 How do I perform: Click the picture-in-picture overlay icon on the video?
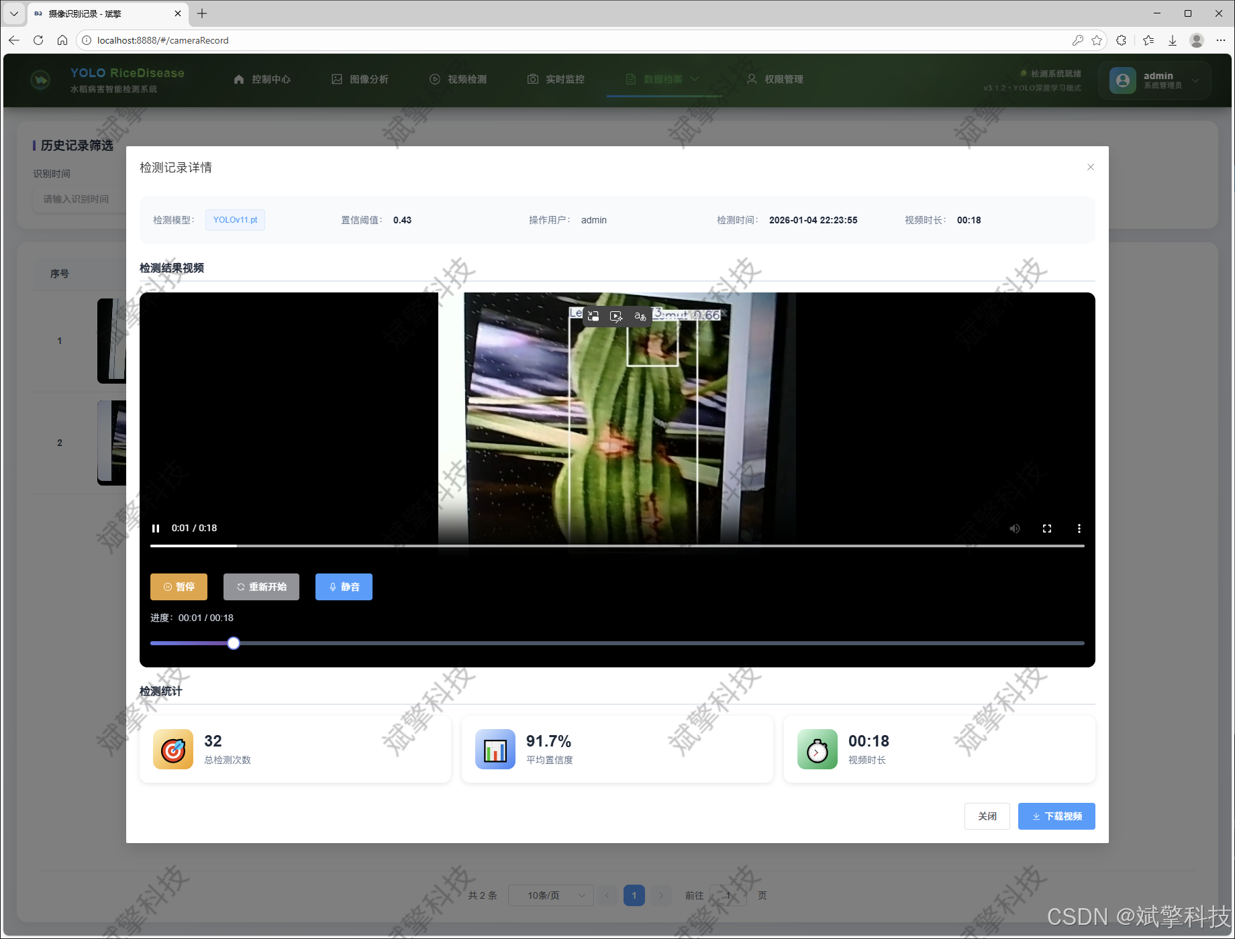tap(593, 316)
